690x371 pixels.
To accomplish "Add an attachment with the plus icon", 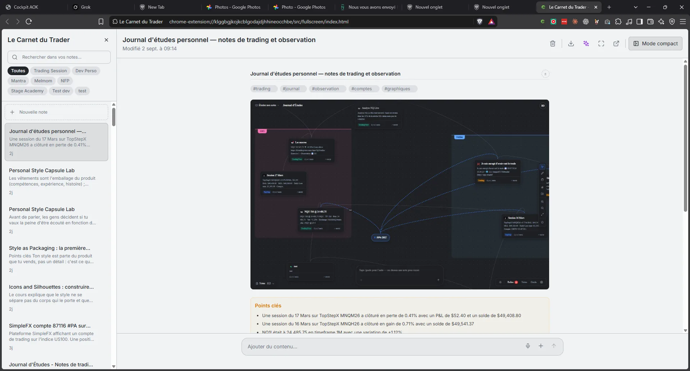I will click(541, 346).
